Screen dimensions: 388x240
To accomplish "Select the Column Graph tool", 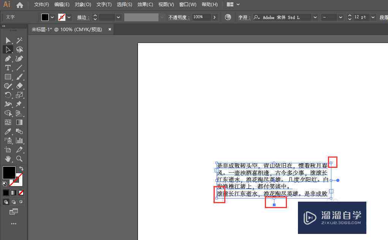I will point(19,141).
